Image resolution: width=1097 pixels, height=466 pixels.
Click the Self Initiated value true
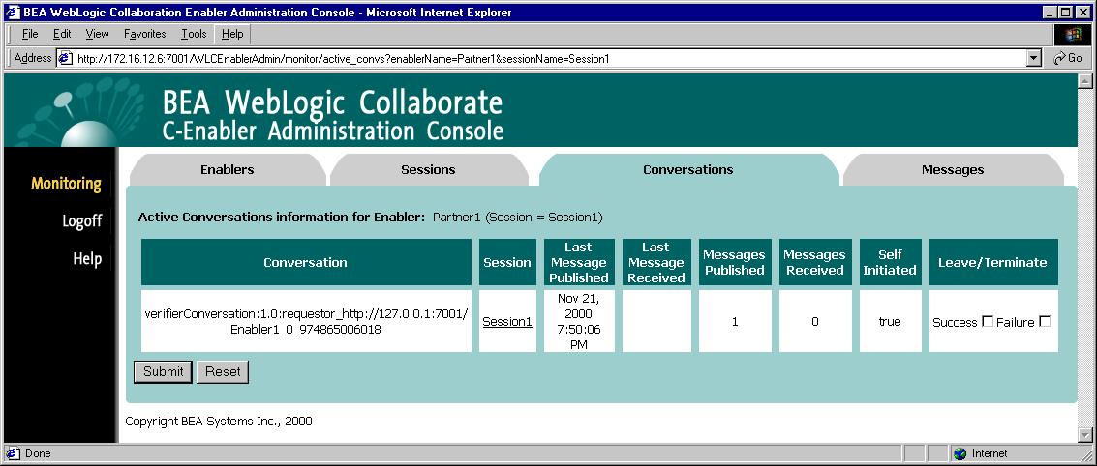tap(890, 322)
